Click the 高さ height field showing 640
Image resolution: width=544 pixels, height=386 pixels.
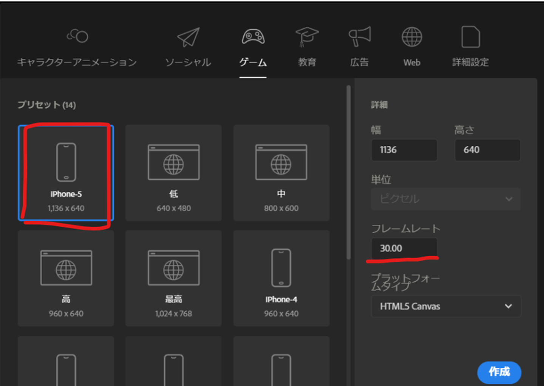tap(488, 150)
